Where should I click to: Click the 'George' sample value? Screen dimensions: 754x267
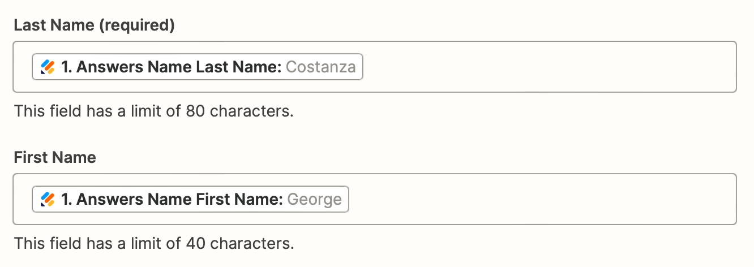point(314,200)
